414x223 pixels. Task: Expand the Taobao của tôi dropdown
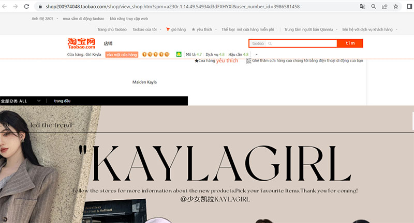tap(147, 29)
